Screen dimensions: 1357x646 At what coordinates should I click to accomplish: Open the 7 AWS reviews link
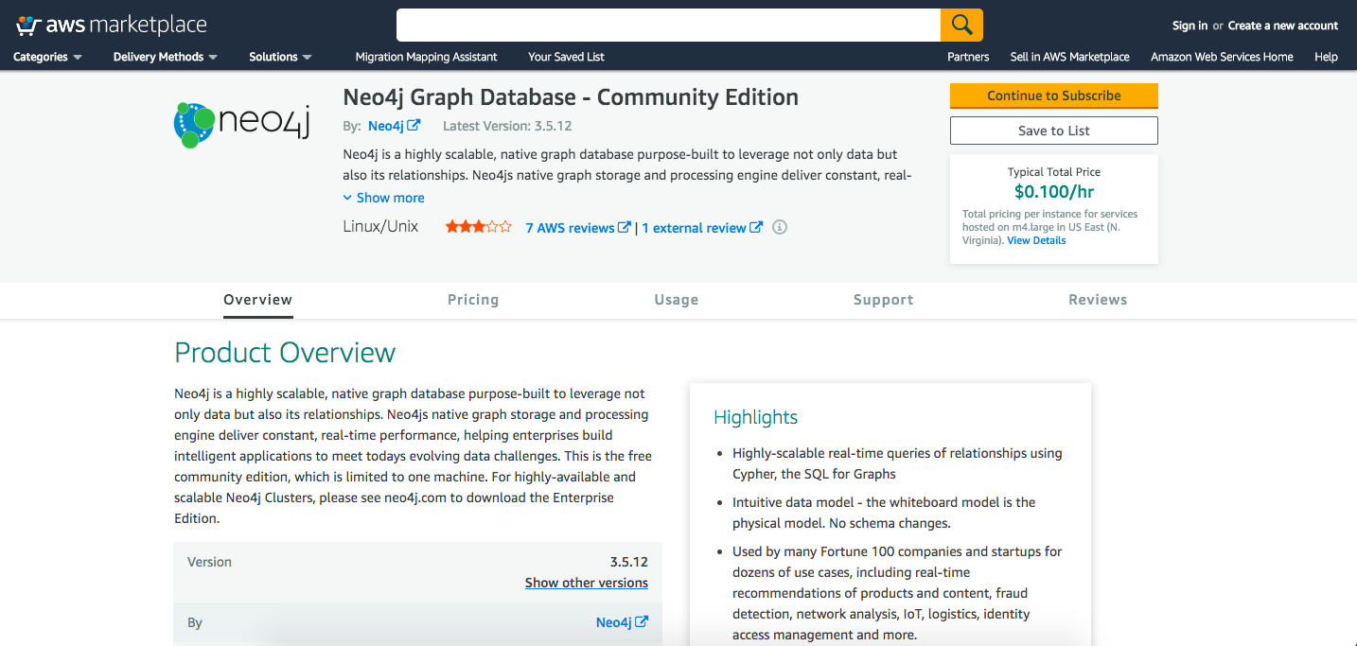[x=577, y=228]
